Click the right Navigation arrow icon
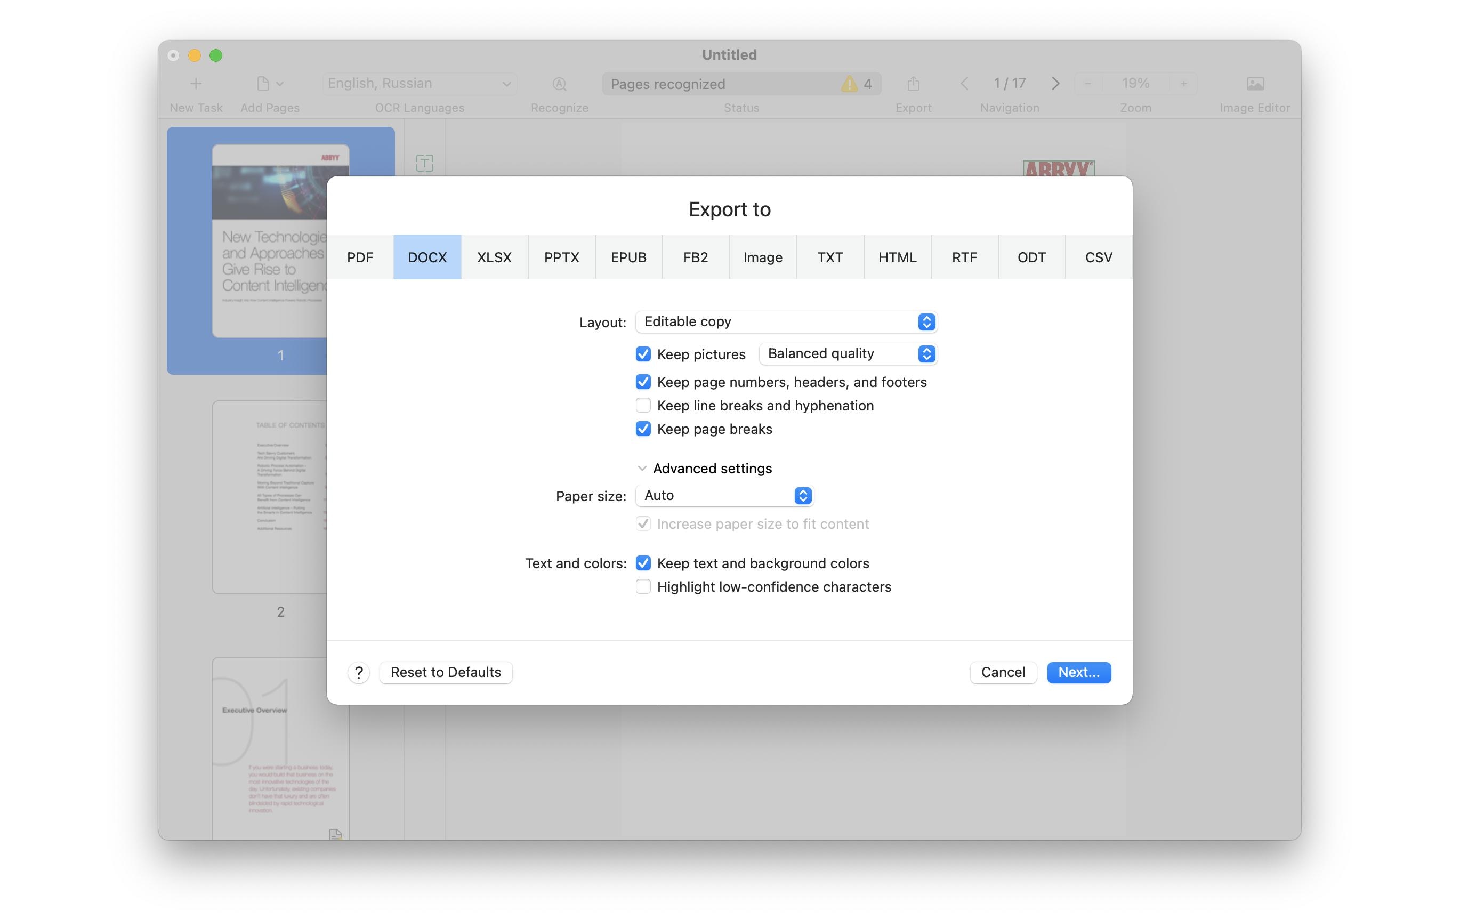This screenshot has height=919, width=1460. point(1054,83)
